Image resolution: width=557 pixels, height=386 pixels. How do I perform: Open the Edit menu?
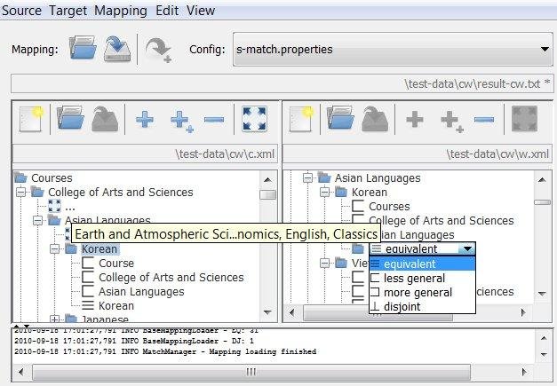pos(167,11)
